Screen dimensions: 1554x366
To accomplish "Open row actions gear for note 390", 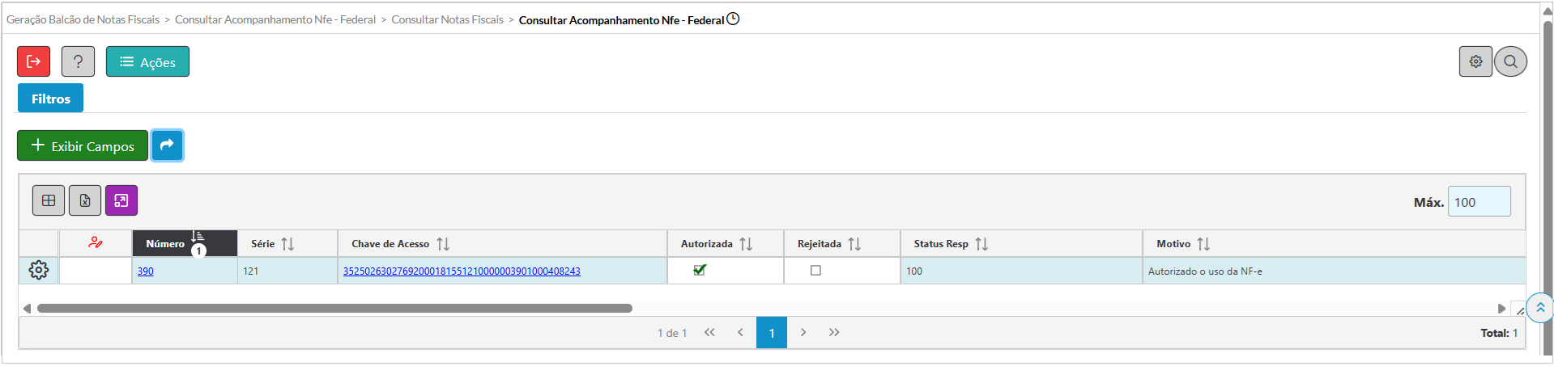I will tap(39, 271).
